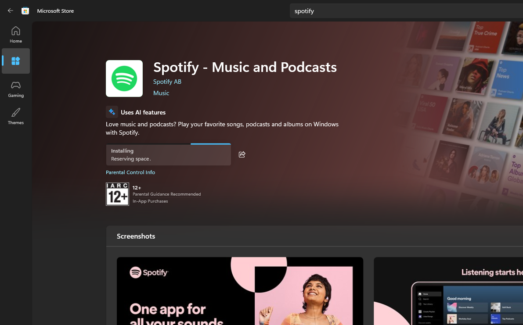Click the Microsoft Store logo icon
Screen dimensions: 523x325
25,11
